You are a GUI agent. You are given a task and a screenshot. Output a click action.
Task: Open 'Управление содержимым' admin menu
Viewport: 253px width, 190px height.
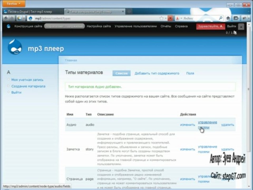tap(64, 26)
